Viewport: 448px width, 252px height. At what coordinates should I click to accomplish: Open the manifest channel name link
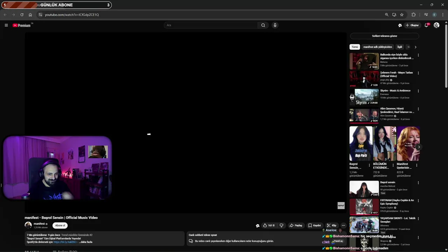(39, 224)
